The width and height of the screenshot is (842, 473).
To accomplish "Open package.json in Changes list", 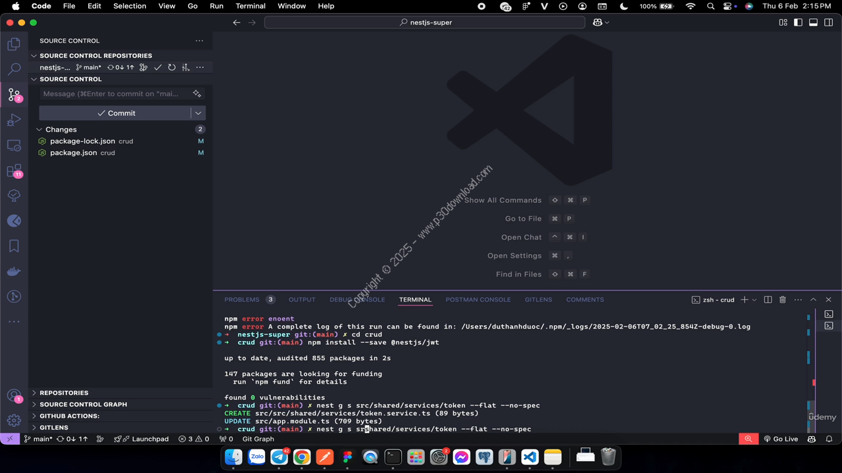I will 74,152.
